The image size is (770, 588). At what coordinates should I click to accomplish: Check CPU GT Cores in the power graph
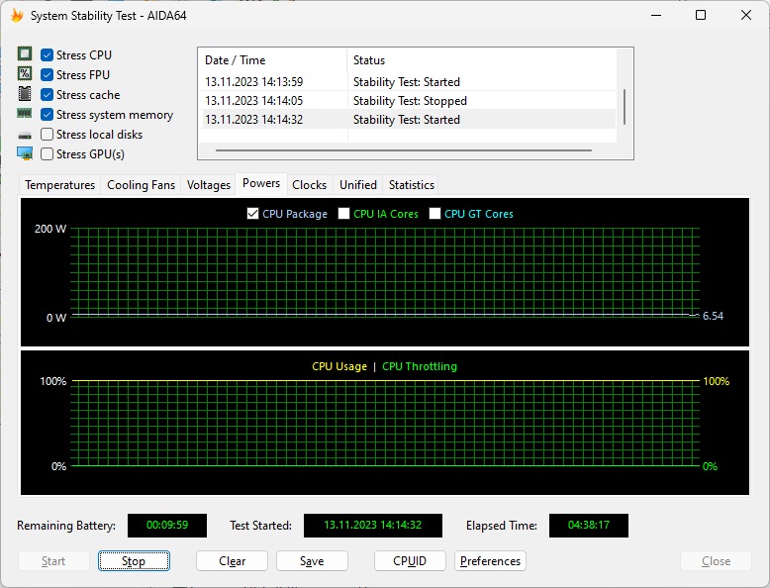click(434, 214)
